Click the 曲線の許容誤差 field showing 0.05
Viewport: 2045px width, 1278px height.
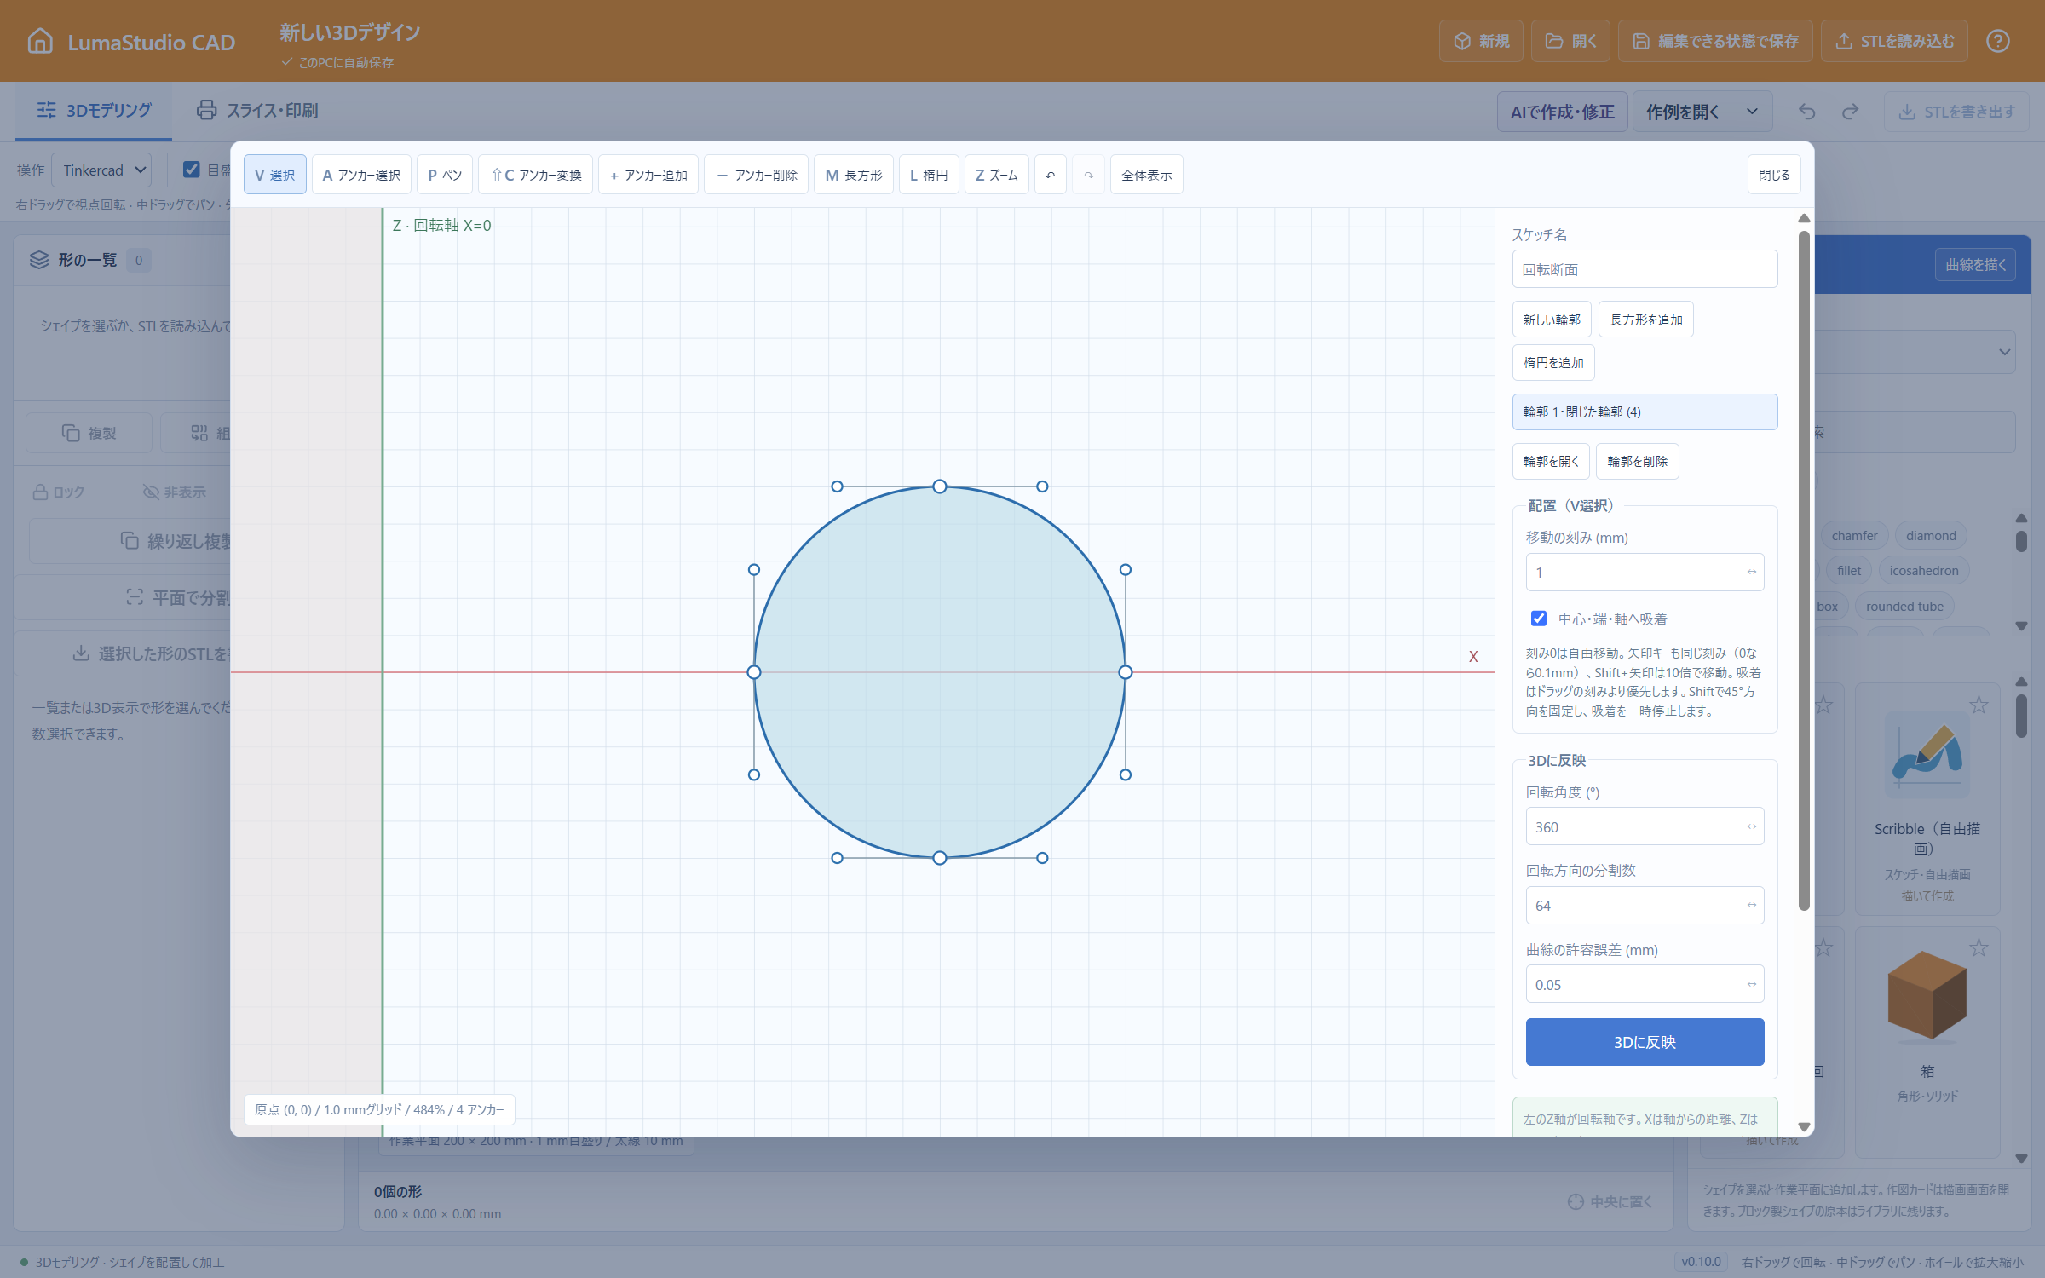coord(1645,984)
